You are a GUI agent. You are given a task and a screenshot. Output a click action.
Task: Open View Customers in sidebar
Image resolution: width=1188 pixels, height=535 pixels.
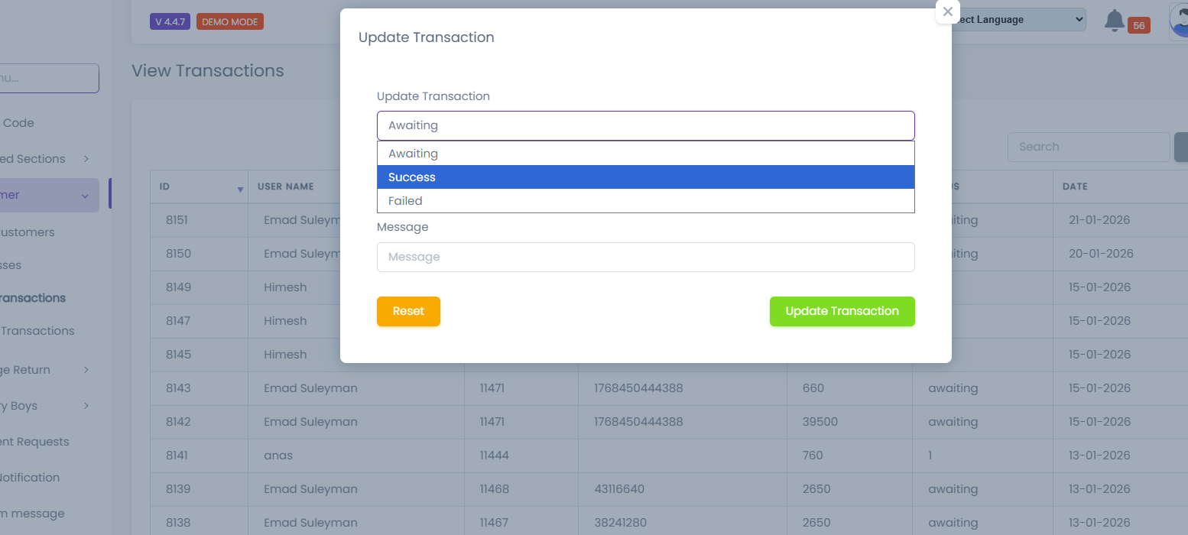(28, 232)
